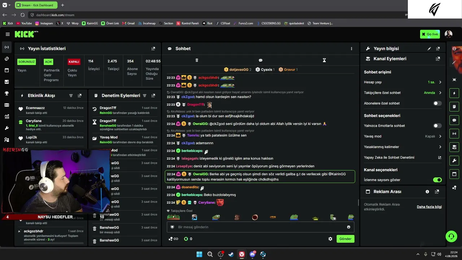This screenshot has height=260, width=462.
Task: Open the video clips icon in left sidebar
Action: point(7,105)
